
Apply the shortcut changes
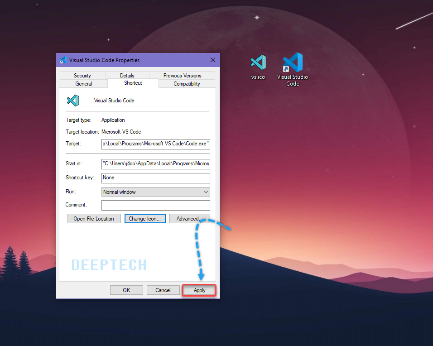(x=199, y=290)
